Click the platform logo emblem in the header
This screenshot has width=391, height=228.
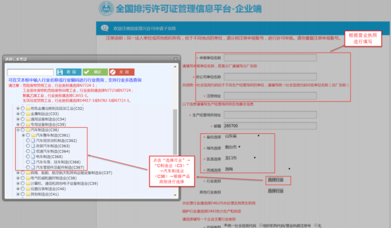pyautogui.click(x=106, y=9)
